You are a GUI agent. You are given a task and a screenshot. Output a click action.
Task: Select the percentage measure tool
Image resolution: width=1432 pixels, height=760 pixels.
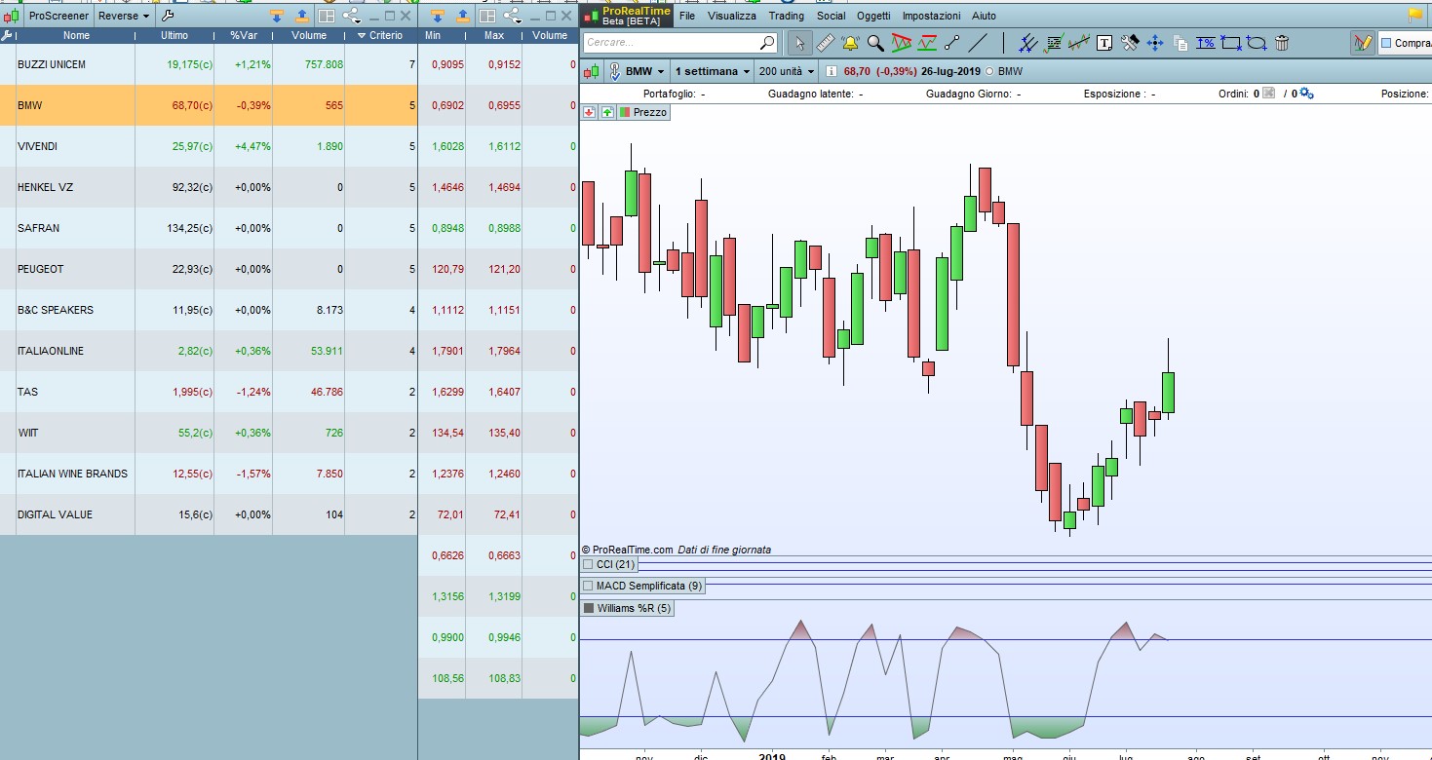1206,43
